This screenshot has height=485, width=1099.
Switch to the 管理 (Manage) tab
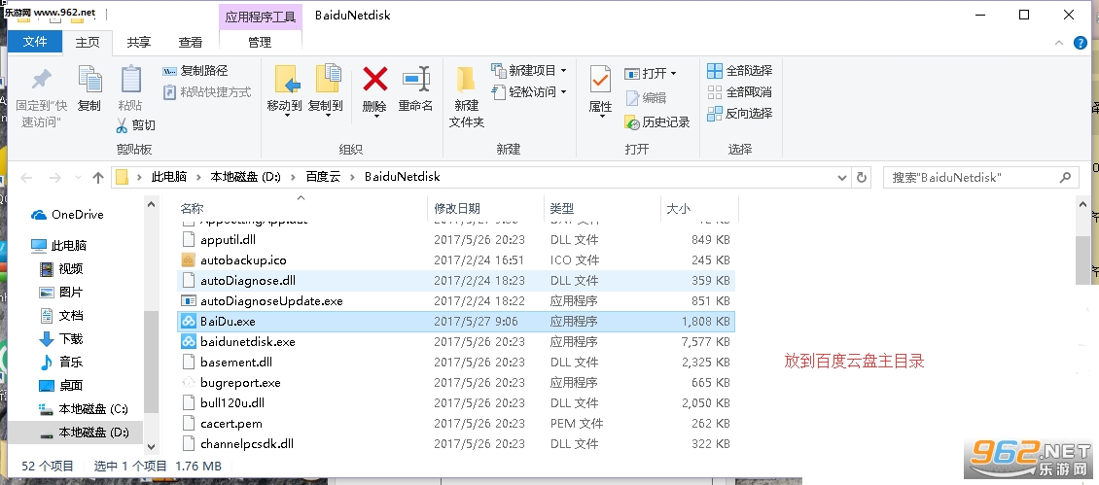pyautogui.click(x=260, y=42)
